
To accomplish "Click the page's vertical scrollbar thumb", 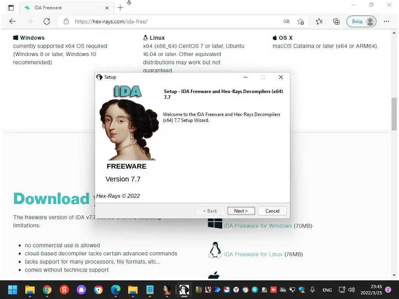I will click(x=394, y=114).
